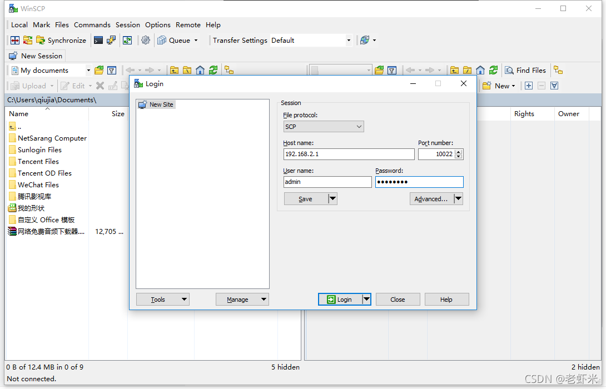Click the Synchronize Browsing icon

[28, 40]
